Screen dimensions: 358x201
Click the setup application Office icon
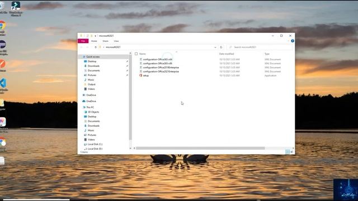[x=140, y=75]
